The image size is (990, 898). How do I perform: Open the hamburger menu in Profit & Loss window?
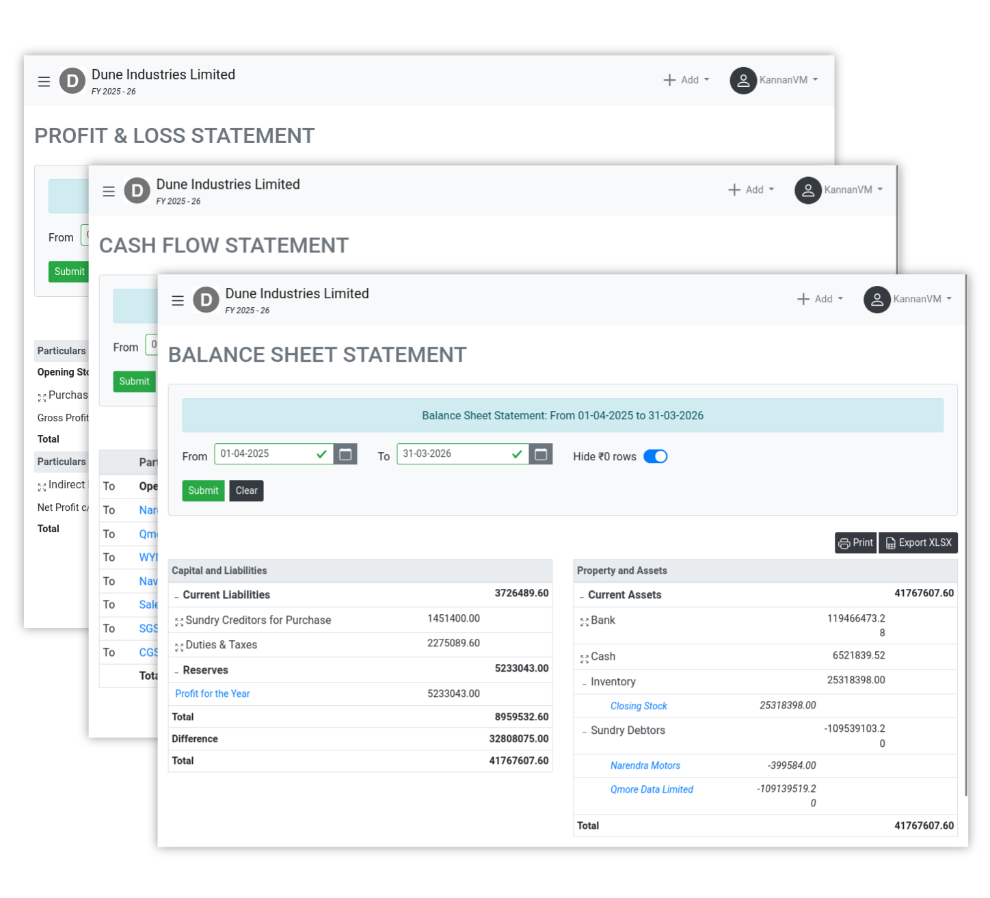44,82
